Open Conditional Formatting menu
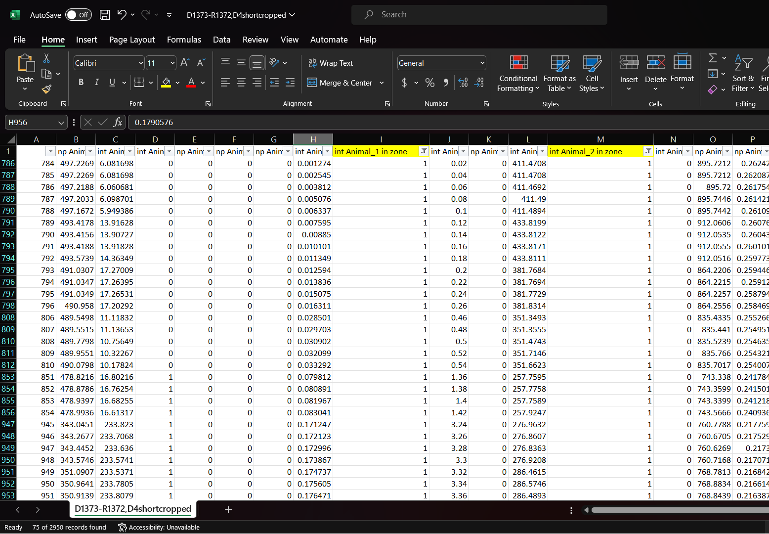This screenshot has height=534, width=769. click(518, 73)
